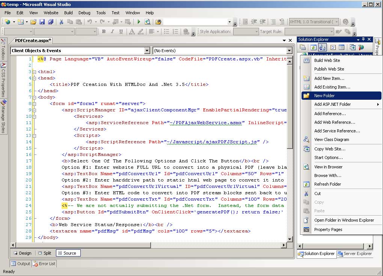Click the Solution Explorer Refresh icon
The height and width of the screenshot is (276, 383).
(x=314, y=47)
